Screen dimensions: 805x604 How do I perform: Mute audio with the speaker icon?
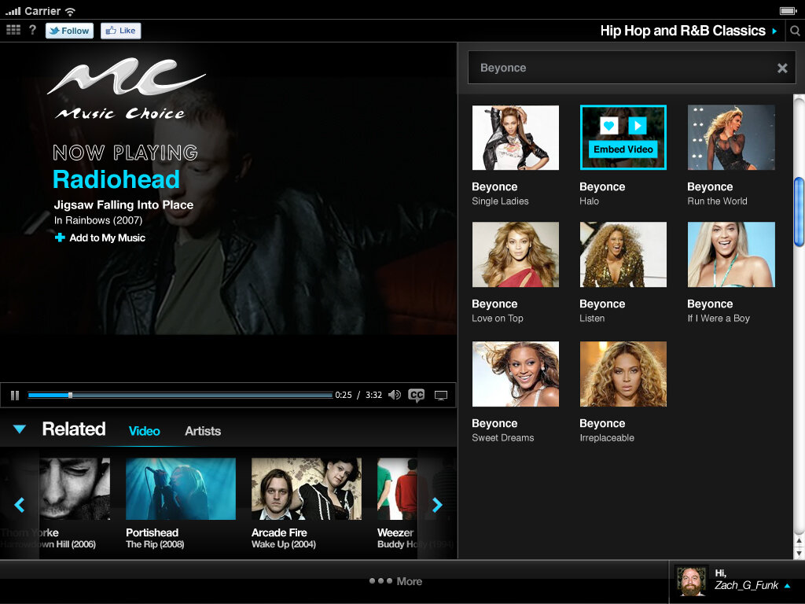(x=395, y=395)
